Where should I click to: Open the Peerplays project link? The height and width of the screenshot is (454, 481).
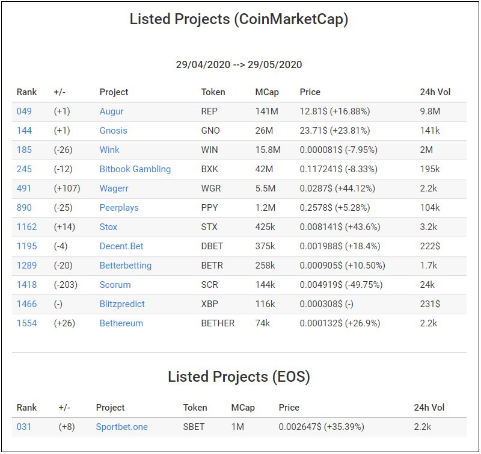(x=119, y=208)
